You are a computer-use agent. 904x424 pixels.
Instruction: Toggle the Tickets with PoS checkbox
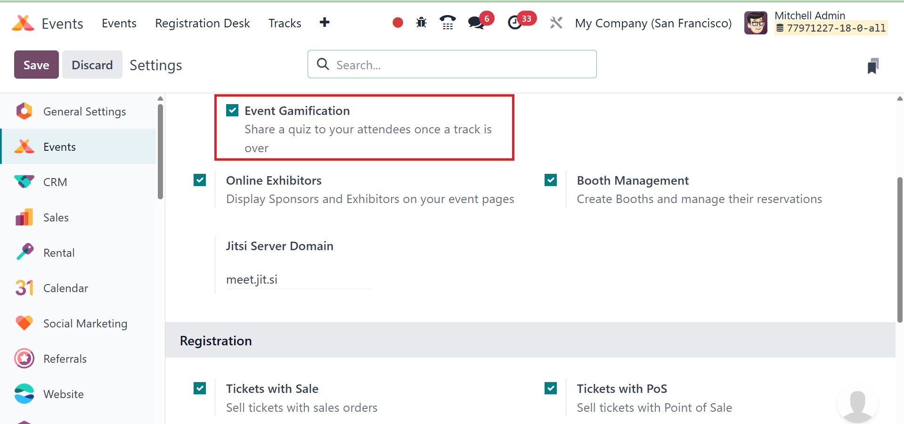551,388
